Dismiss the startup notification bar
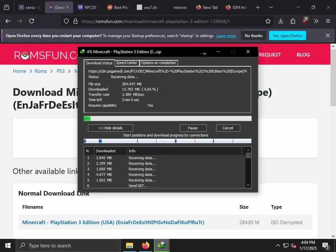 [x=328, y=35]
